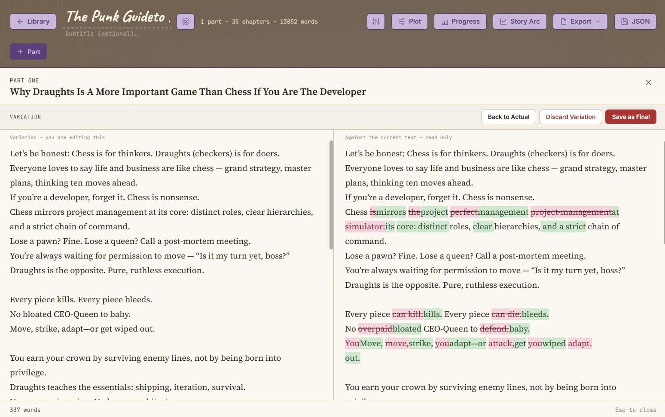Click Discard Variation

point(570,117)
